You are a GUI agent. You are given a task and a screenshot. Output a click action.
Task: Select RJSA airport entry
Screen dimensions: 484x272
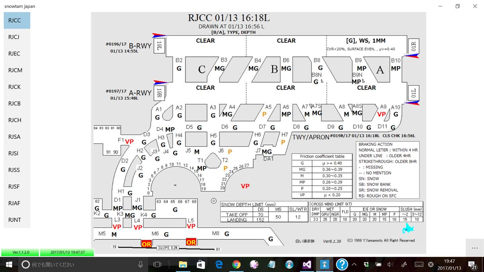17,137
